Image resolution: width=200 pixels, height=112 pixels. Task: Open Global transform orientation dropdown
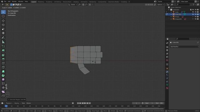pos(73,5)
